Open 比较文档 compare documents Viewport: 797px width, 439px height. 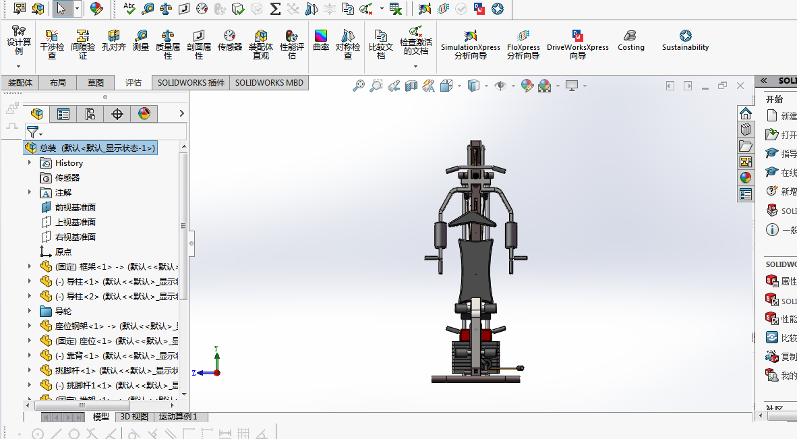pyautogui.click(x=381, y=45)
